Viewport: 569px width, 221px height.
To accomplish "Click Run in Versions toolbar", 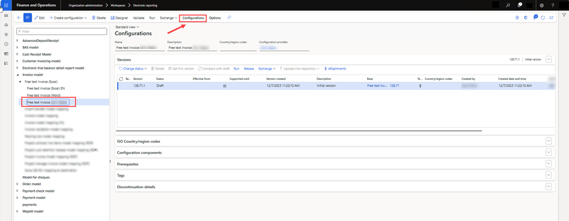I will (x=236, y=68).
